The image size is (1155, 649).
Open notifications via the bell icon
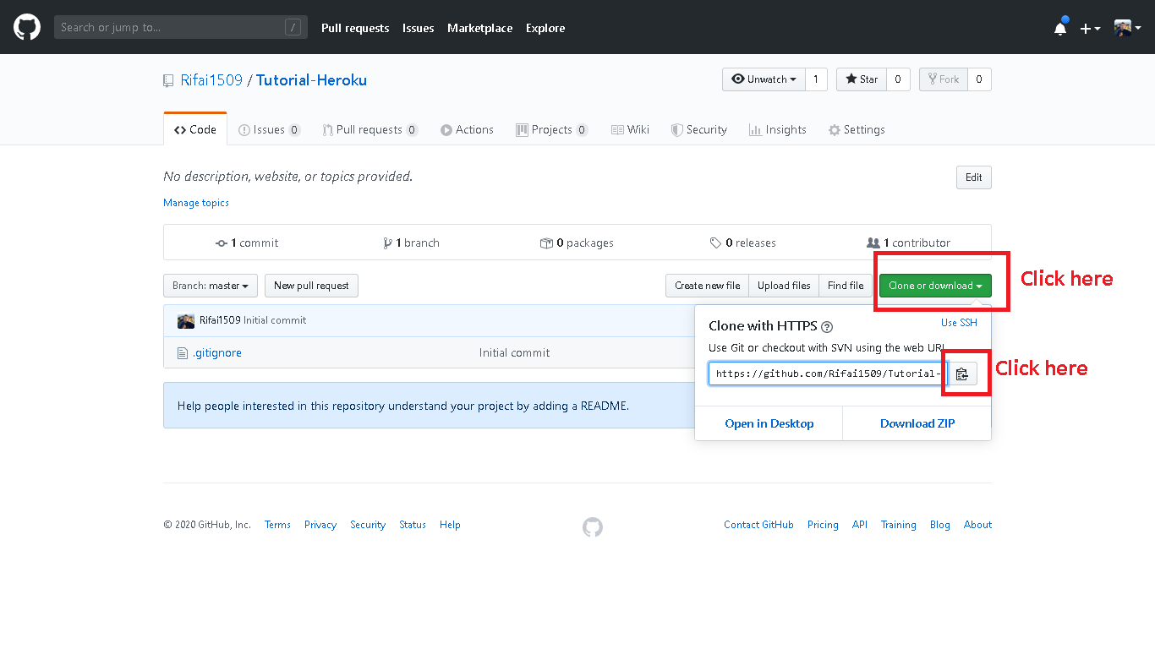click(1060, 27)
